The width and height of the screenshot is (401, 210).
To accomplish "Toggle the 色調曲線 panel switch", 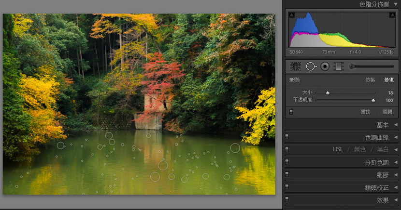I will 287,137.
